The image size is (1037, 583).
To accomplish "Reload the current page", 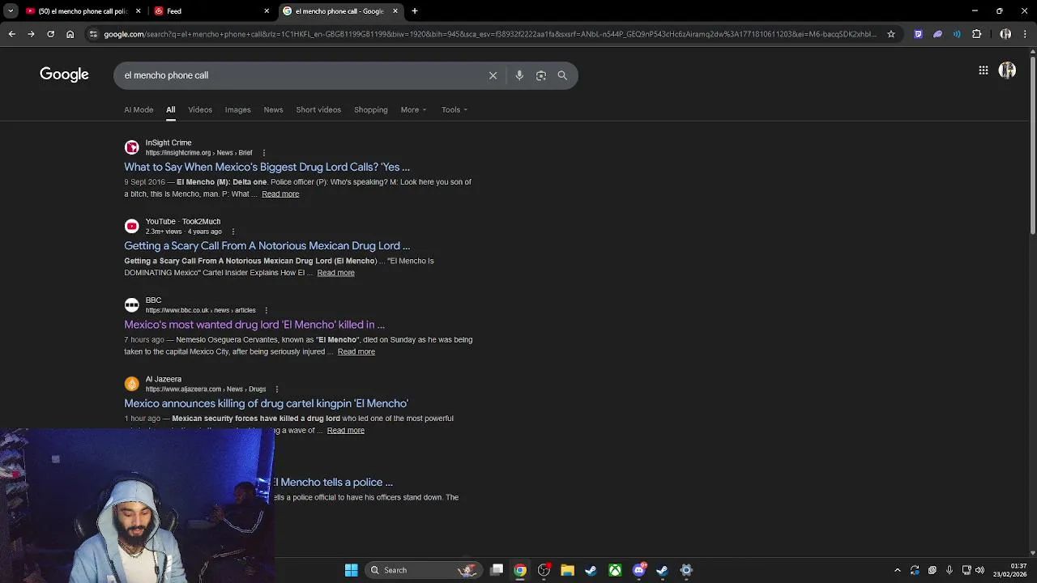I will coord(50,34).
